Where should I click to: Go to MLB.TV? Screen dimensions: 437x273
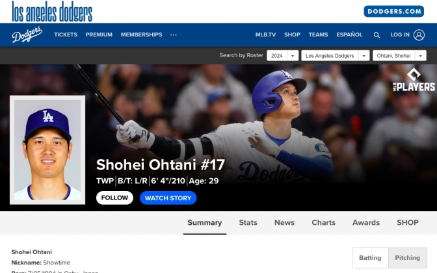(265, 34)
